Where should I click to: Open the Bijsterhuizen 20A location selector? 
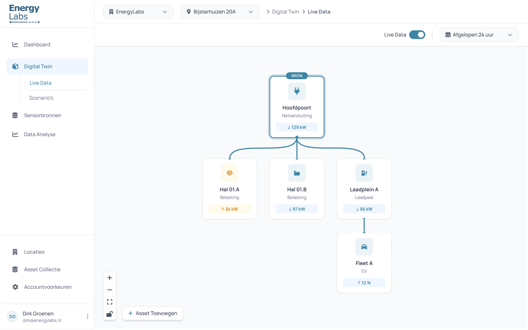point(220,12)
